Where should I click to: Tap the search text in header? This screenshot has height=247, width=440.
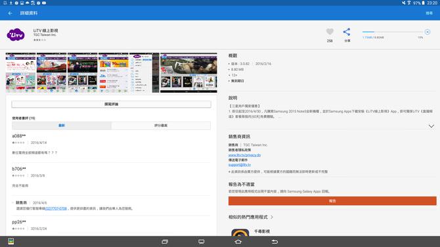tap(429, 13)
